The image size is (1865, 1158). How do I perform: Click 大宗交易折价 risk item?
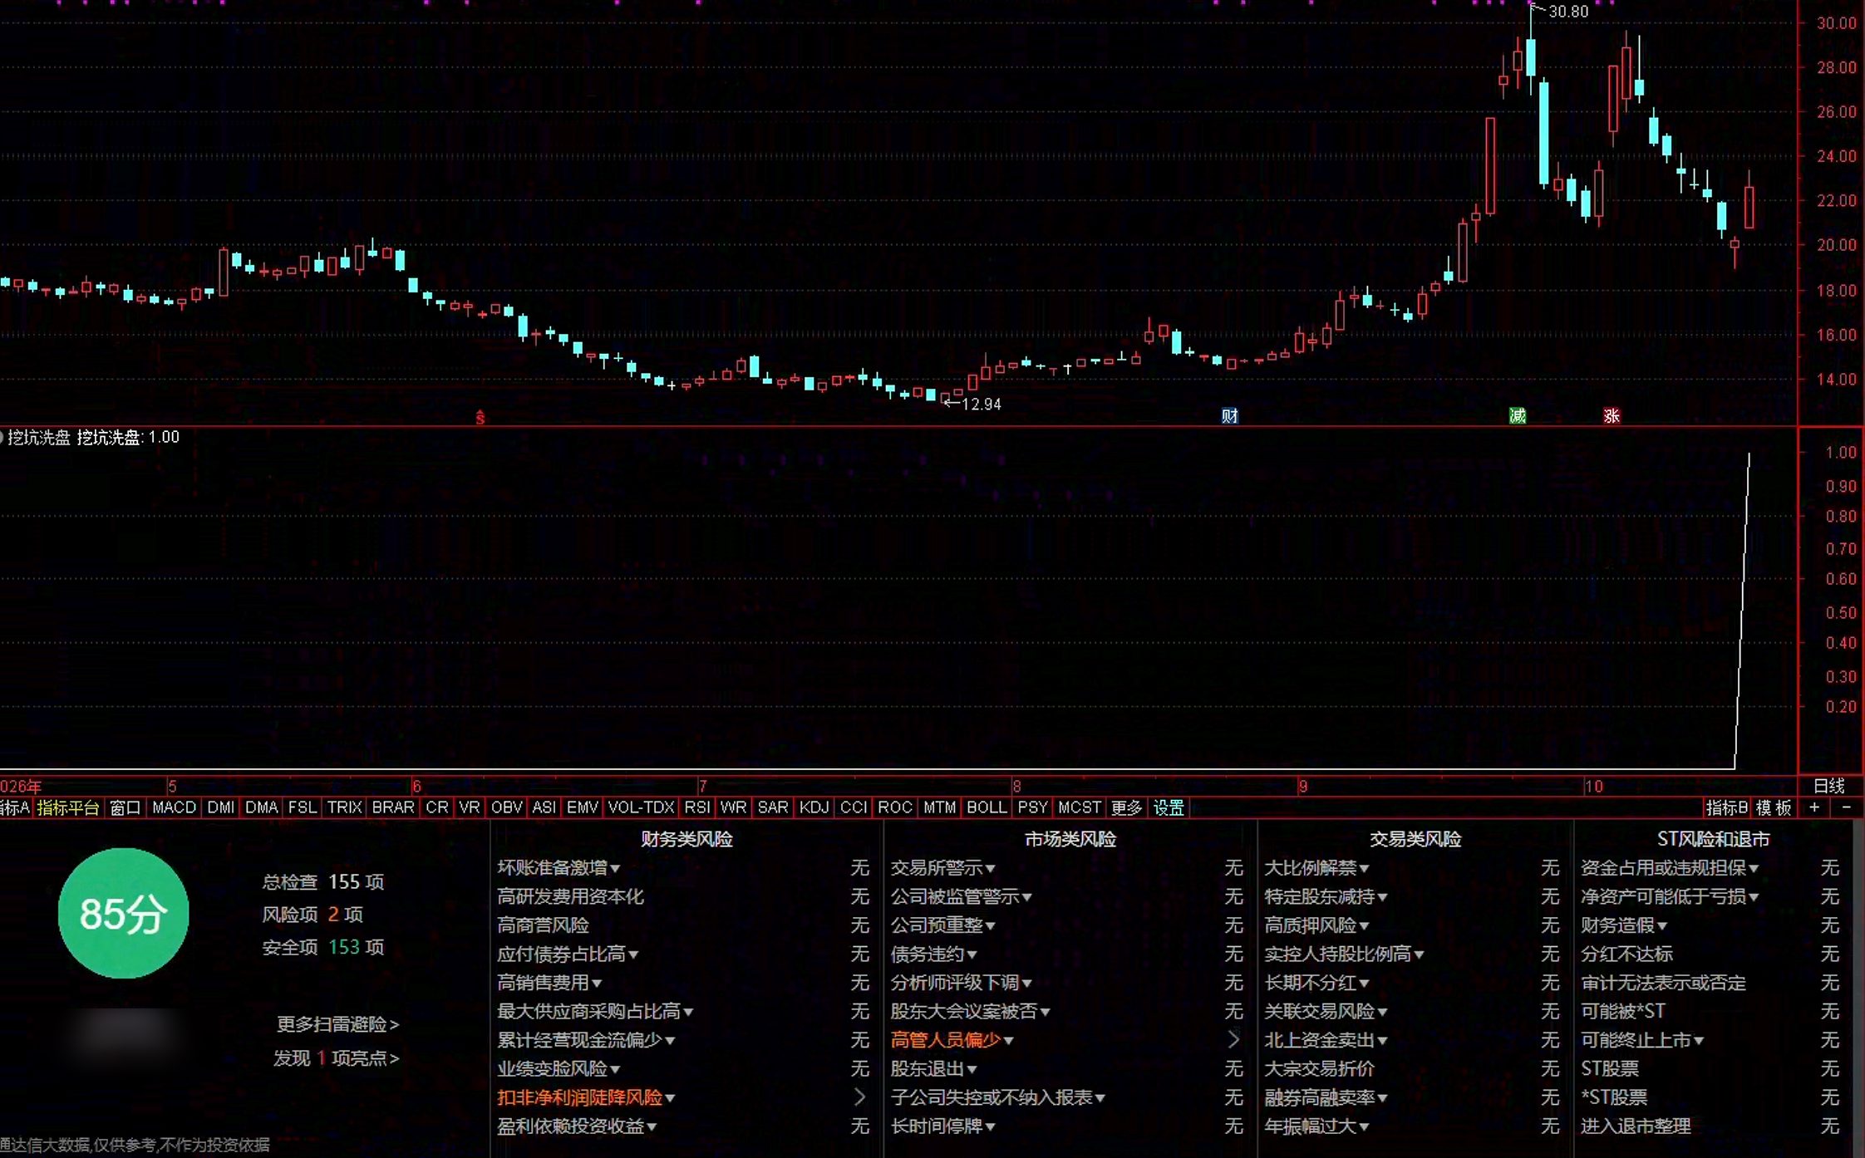click(x=1319, y=1068)
